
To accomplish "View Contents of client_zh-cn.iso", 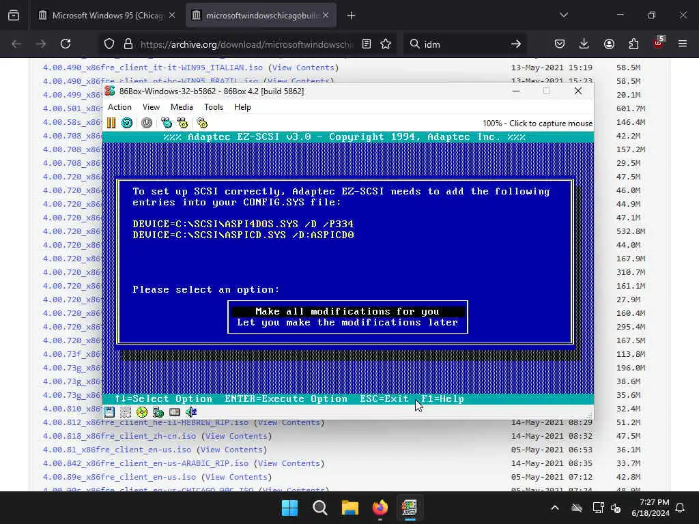I will 236,436.
